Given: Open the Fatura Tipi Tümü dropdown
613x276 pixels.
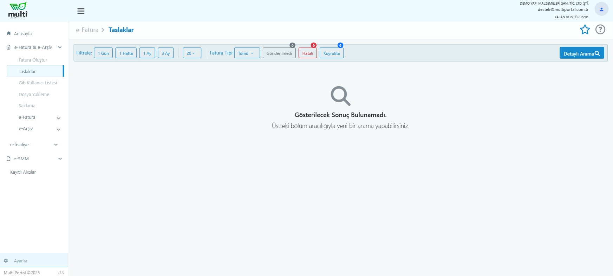Looking at the screenshot, I should 247,53.
